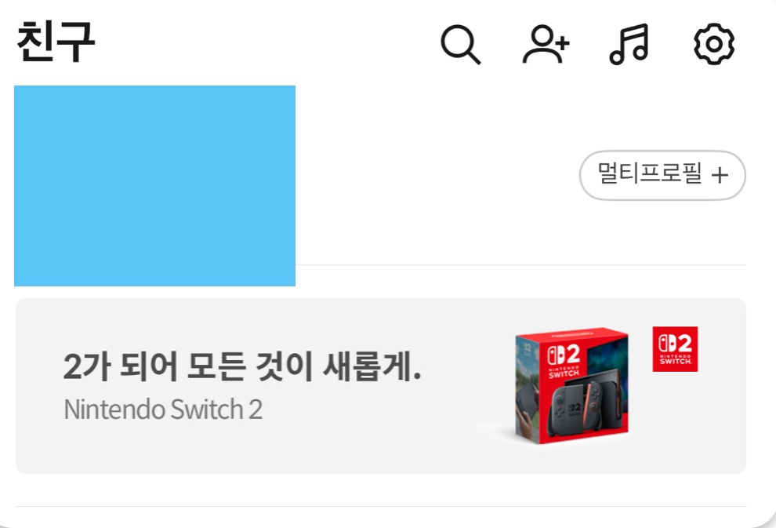This screenshot has width=776, height=528.
Task: Click the red Nintendo Switch 2 logo badge
Action: (x=675, y=348)
